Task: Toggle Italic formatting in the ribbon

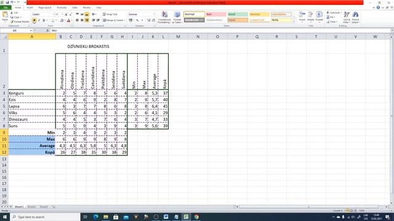Action: click(x=39, y=20)
